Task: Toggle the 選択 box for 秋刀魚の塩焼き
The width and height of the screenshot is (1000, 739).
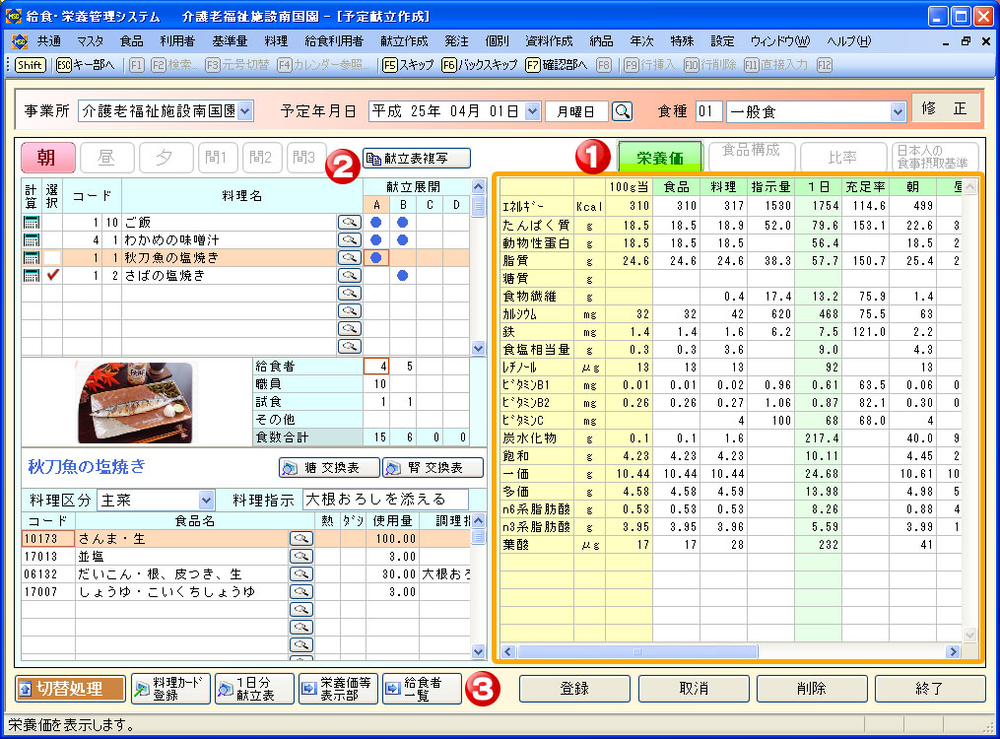Action: pos(53,258)
